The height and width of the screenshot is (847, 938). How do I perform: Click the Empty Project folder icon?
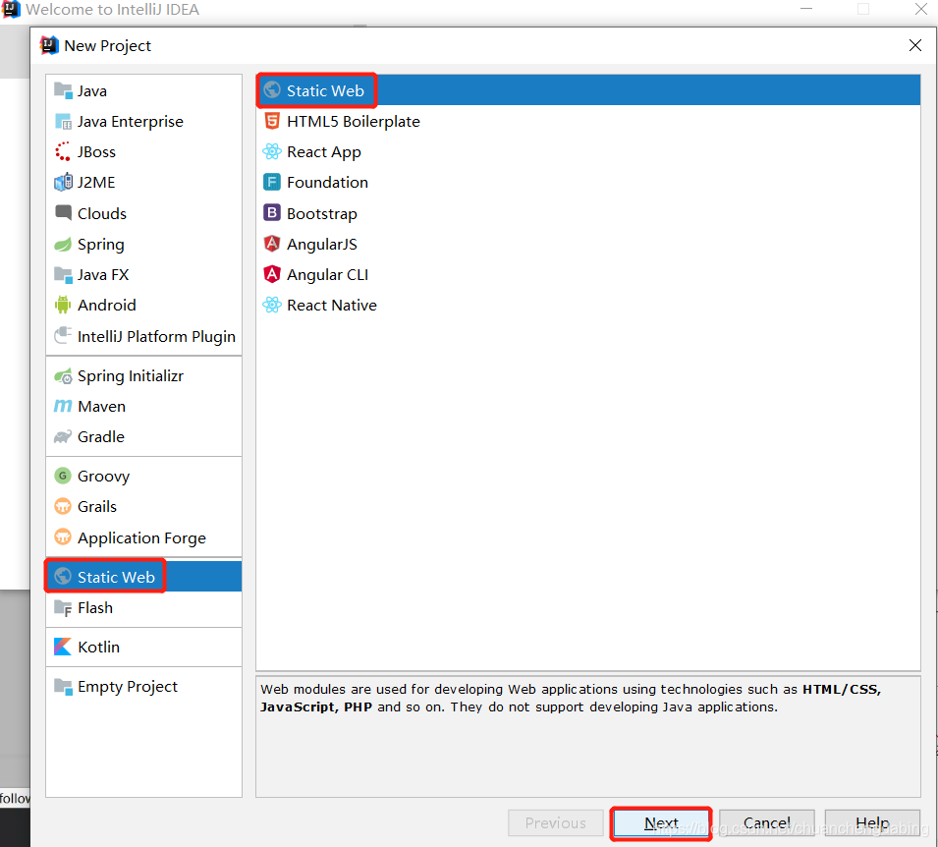63,686
